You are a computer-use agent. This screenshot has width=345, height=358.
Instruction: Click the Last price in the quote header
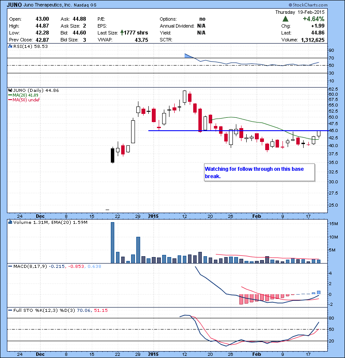tap(318, 33)
